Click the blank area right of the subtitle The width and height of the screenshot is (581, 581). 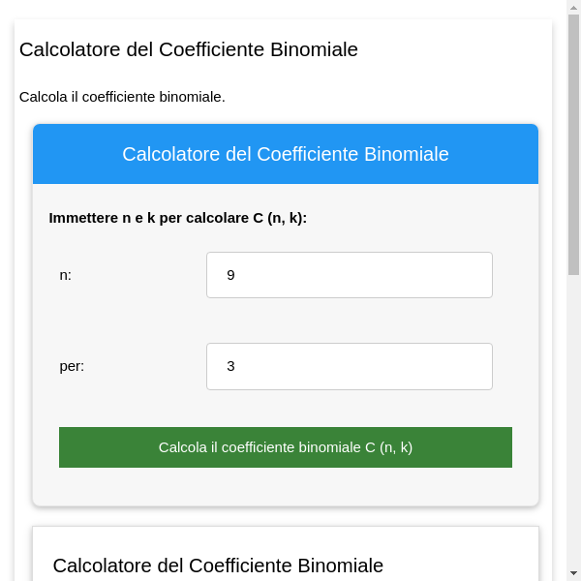[387, 97]
